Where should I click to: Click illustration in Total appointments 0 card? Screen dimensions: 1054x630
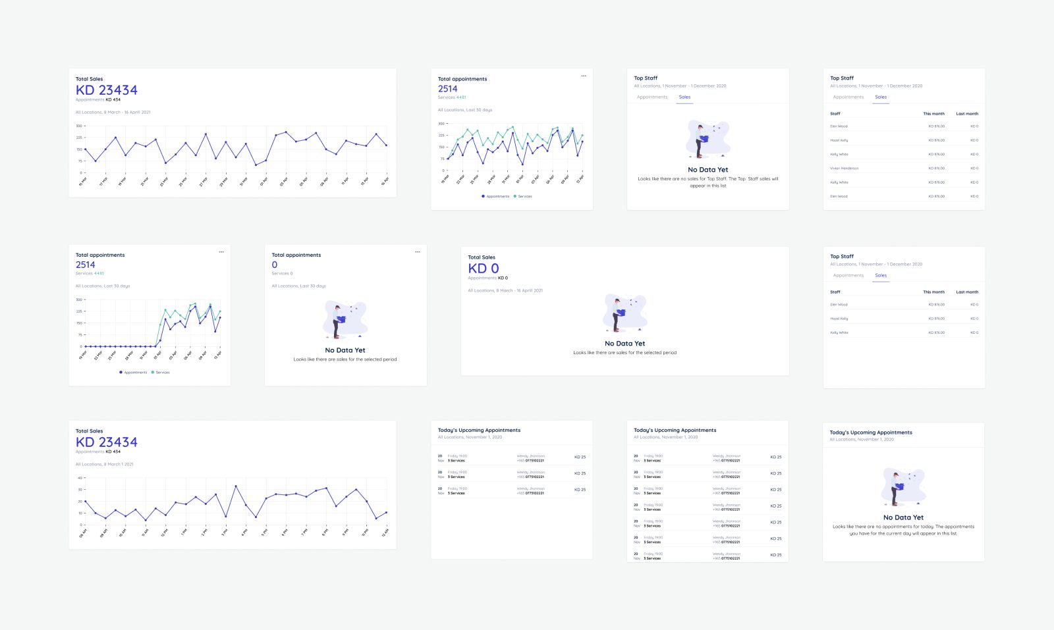tap(345, 320)
